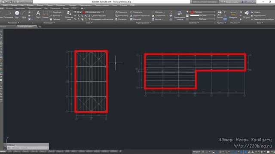275x154 pixels.
Task: Click the Сделать текущим layer button
Action: tap(97, 16)
